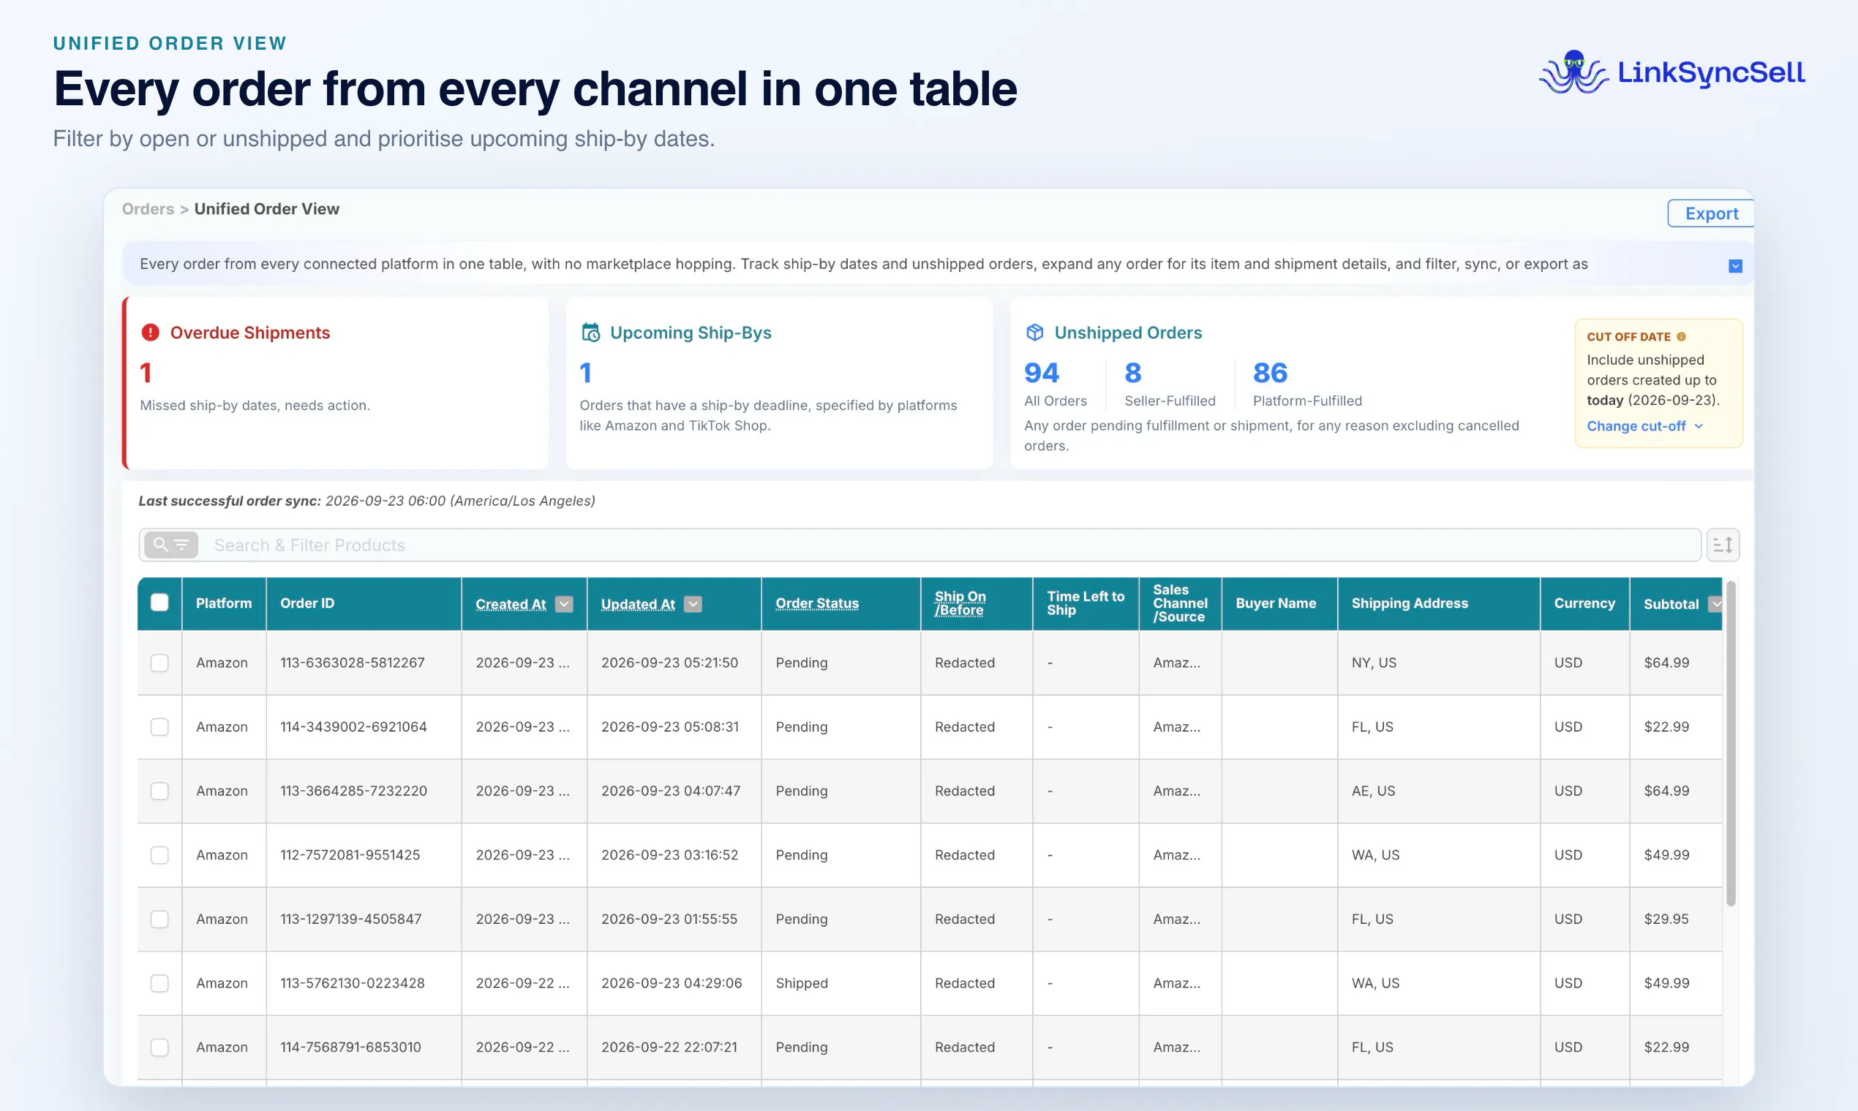
Task: Click the LinkSyncSell octopus logo
Action: [1574, 72]
